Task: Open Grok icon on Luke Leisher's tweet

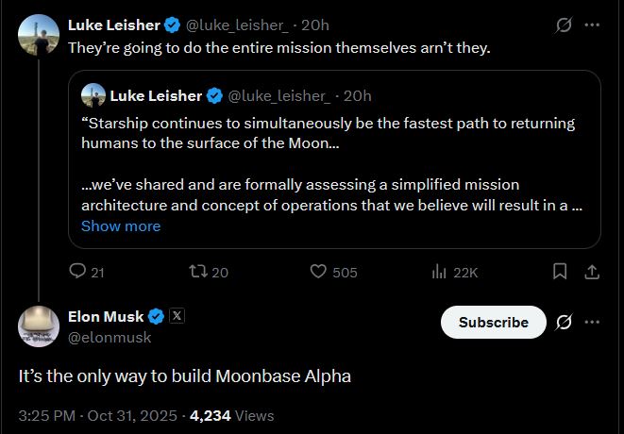Action: tap(564, 25)
